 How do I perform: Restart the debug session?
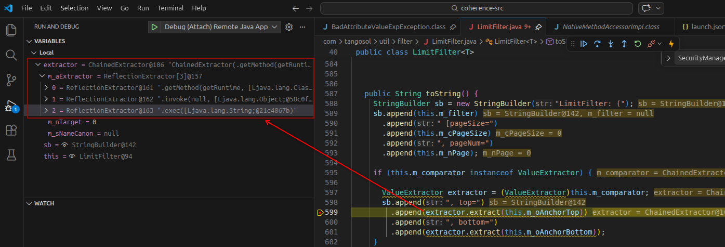pyautogui.click(x=638, y=44)
